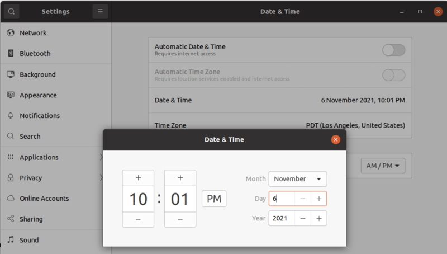Image resolution: width=447 pixels, height=254 pixels.
Task: Select Bluetooth in the sidebar
Action: coord(35,54)
